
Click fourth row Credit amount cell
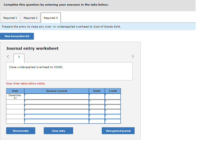click(x=113, y=112)
